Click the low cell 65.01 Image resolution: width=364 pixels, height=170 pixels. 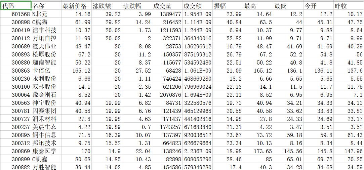tap(288, 159)
